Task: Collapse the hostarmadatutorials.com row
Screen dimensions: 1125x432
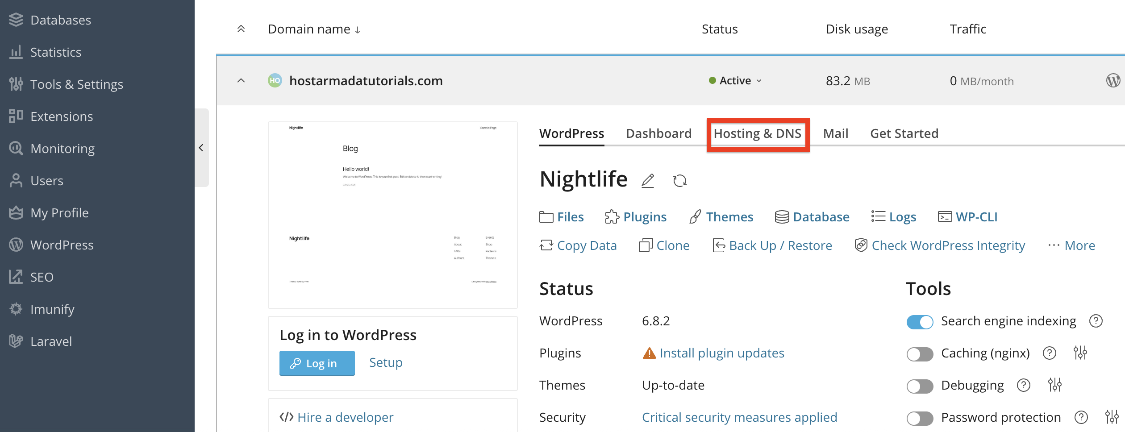Action: 241,81
